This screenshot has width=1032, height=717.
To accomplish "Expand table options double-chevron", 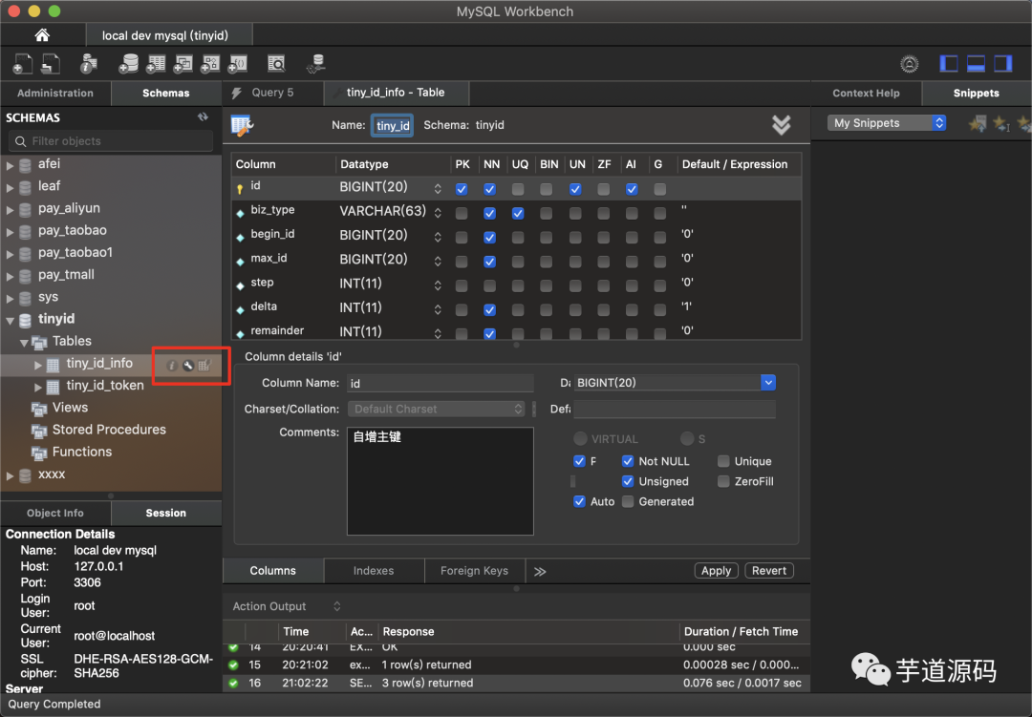I will [782, 125].
